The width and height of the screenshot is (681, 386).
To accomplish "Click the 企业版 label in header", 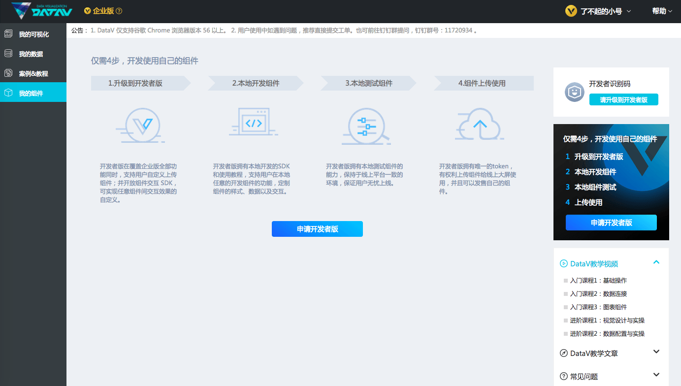I will (103, 11).
